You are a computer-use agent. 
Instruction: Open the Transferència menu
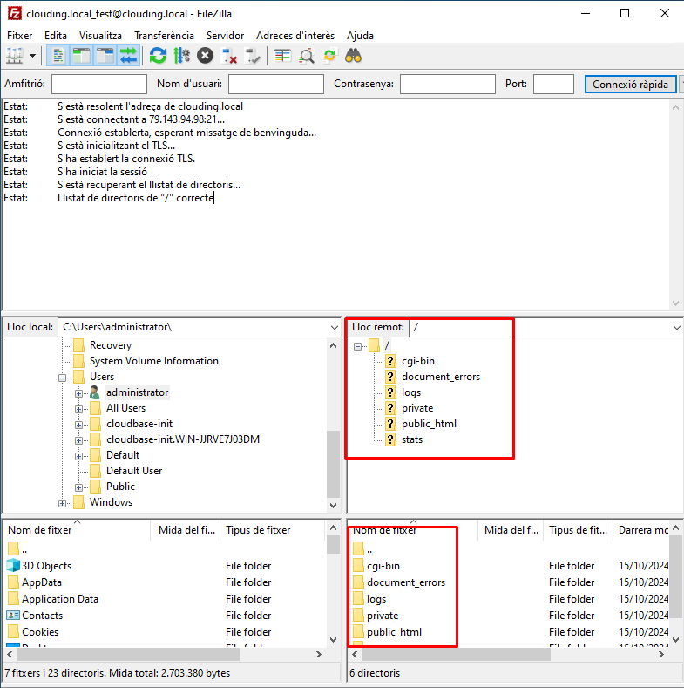164,36
